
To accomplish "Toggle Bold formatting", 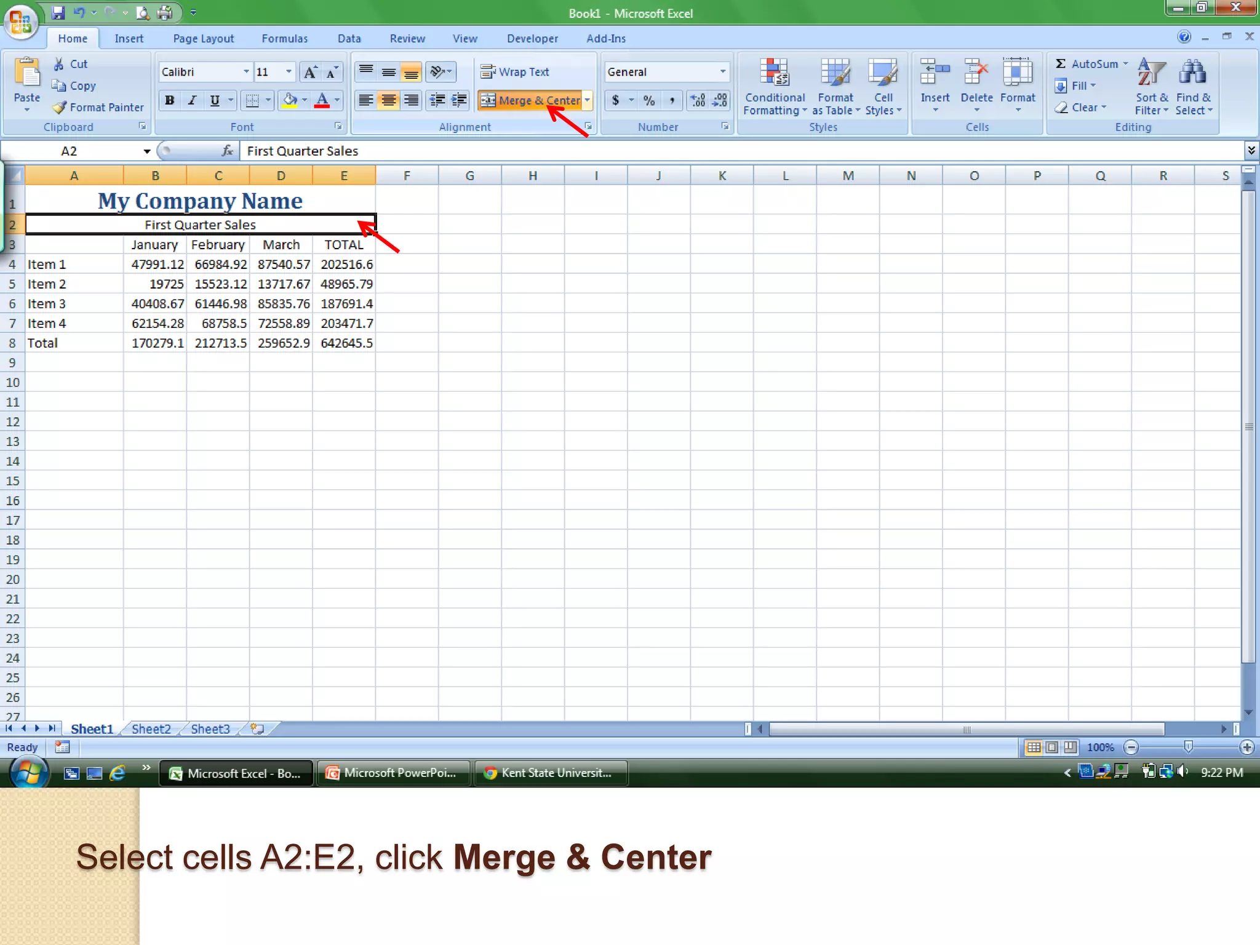I will pos(170,100).
